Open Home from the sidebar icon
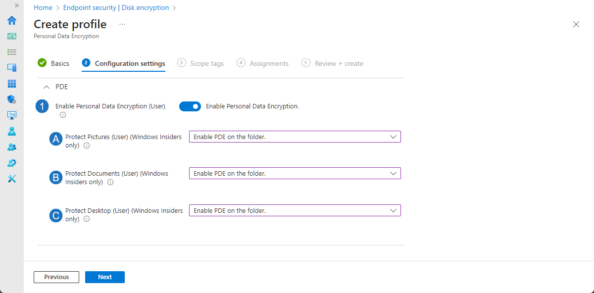This screenshot has width=594, height=293. tap(12, 20)
